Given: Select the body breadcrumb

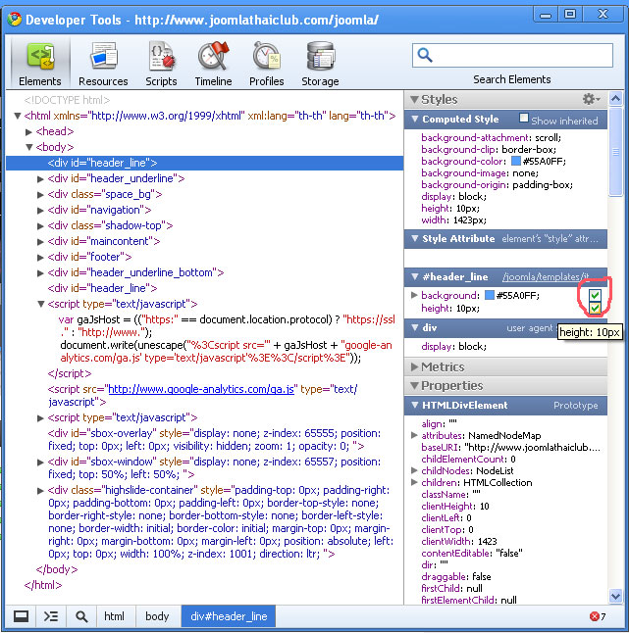Looking at the screenshot, I should (x=157, y=616).
